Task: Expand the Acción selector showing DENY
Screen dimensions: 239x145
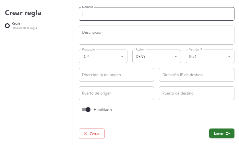Action: 156,56
